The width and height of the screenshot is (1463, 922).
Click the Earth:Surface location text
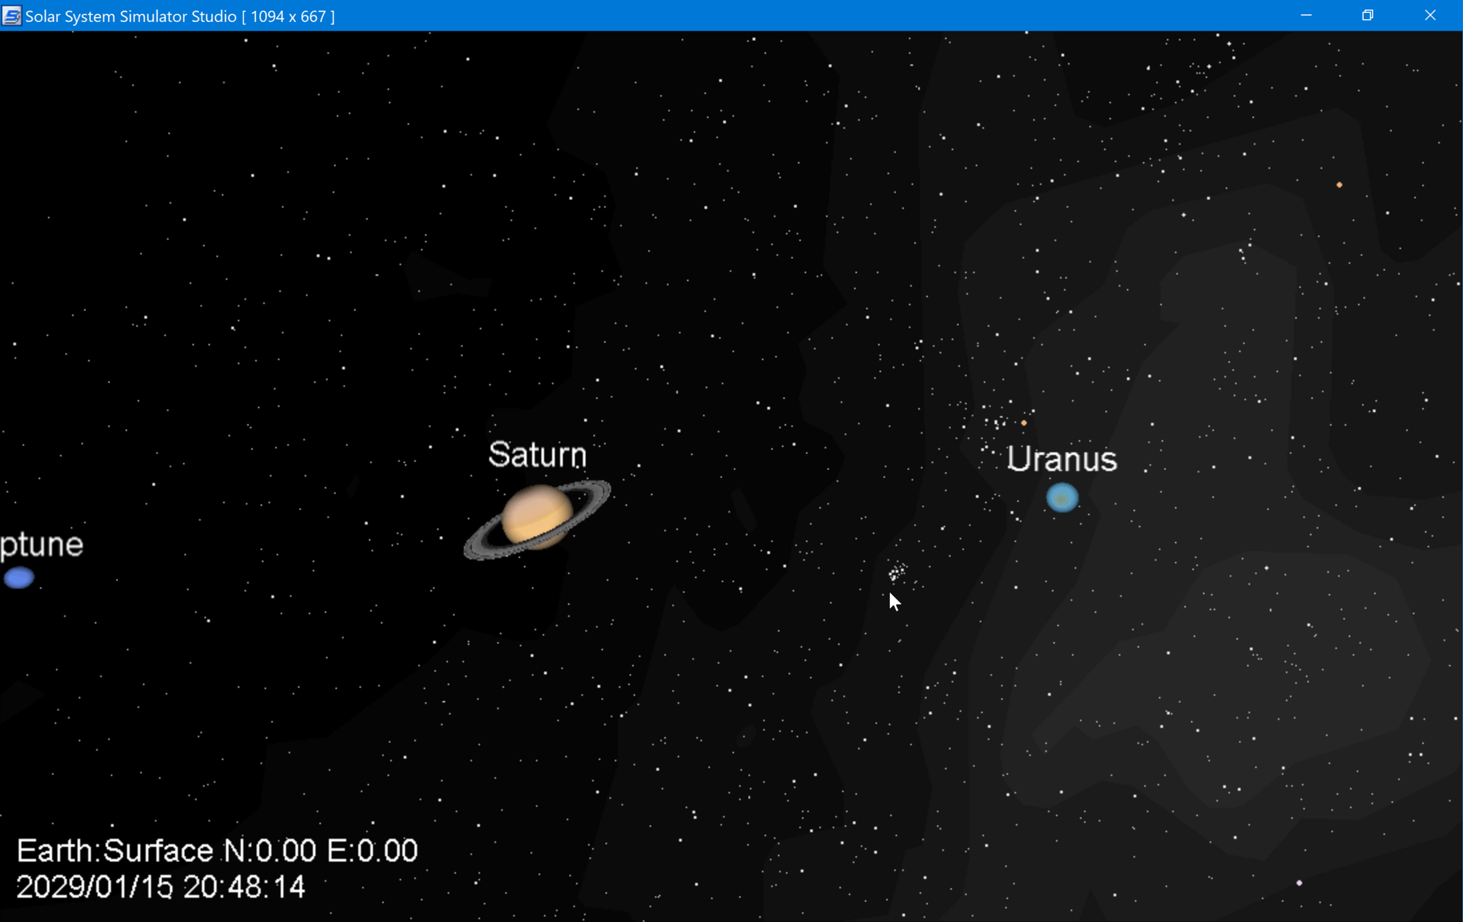click(115, 851)
